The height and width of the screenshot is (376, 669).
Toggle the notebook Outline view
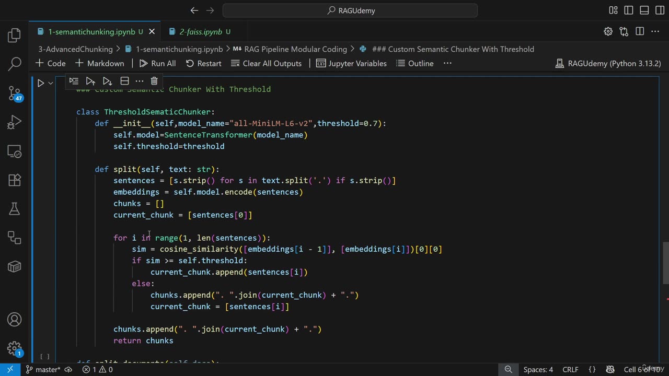click(x=415, y=63)
